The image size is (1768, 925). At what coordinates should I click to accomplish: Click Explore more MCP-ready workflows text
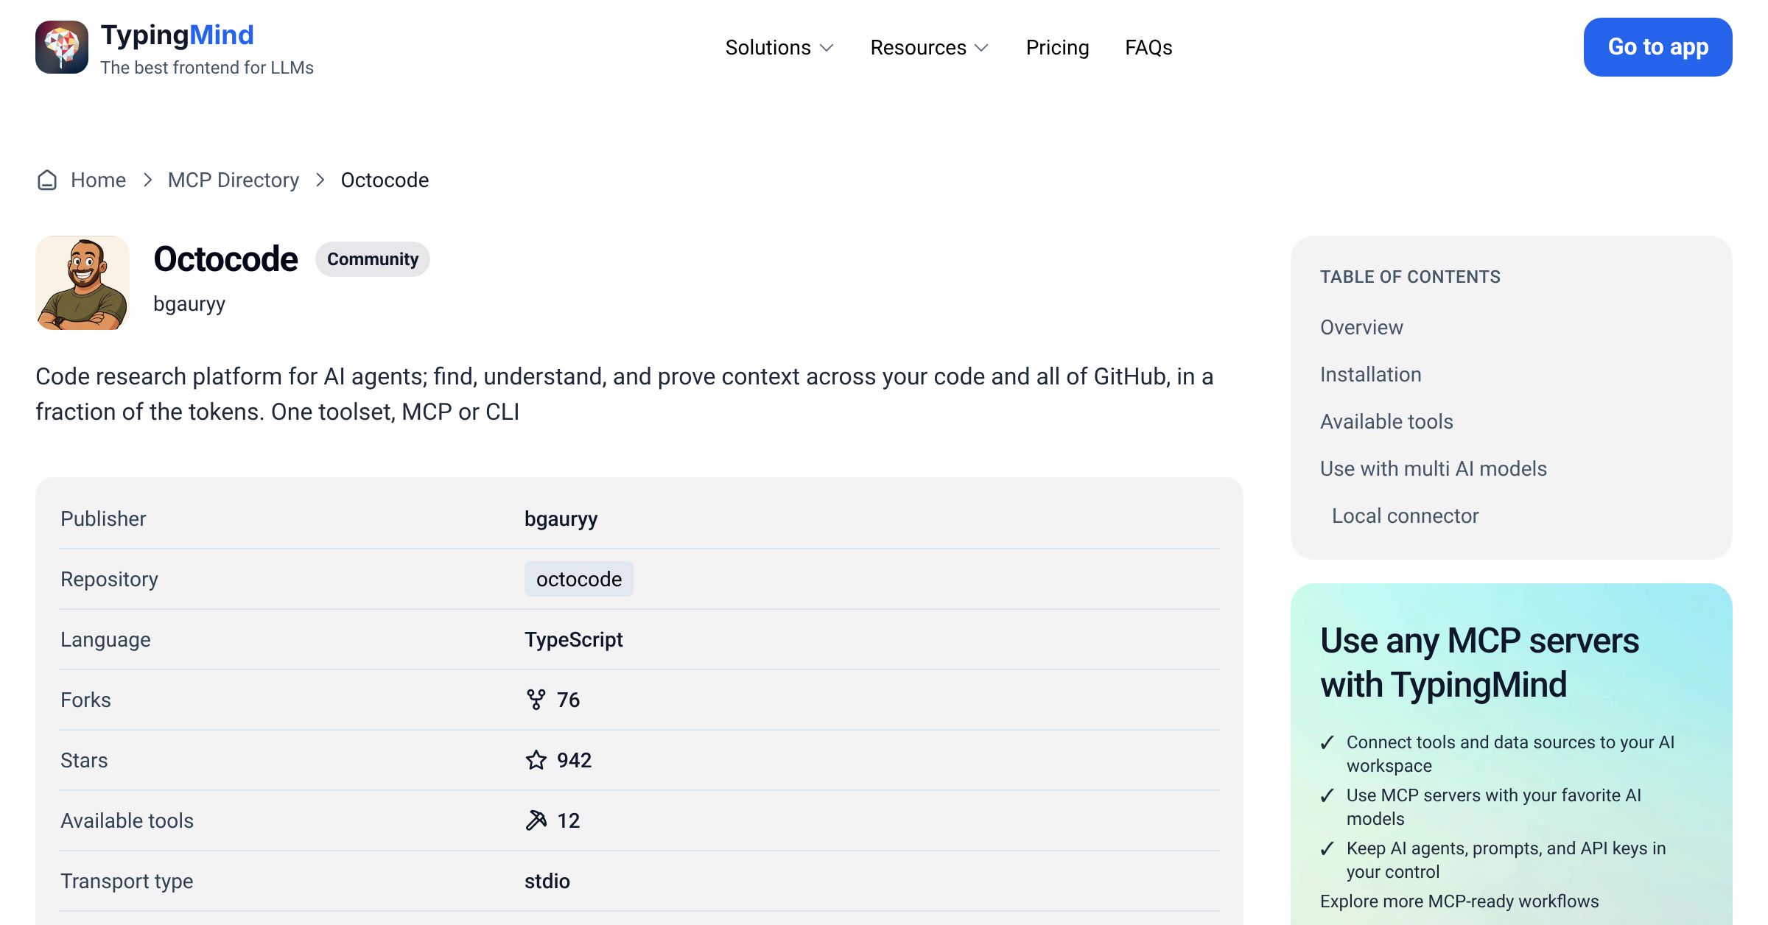1459,901
